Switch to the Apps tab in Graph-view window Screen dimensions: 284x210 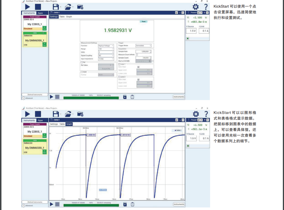pyautogui.click(x=40, y=120)
